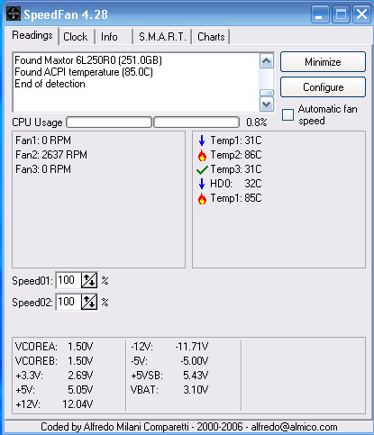Click the Minimize button

pyautogui.click(x=323, y=62)
